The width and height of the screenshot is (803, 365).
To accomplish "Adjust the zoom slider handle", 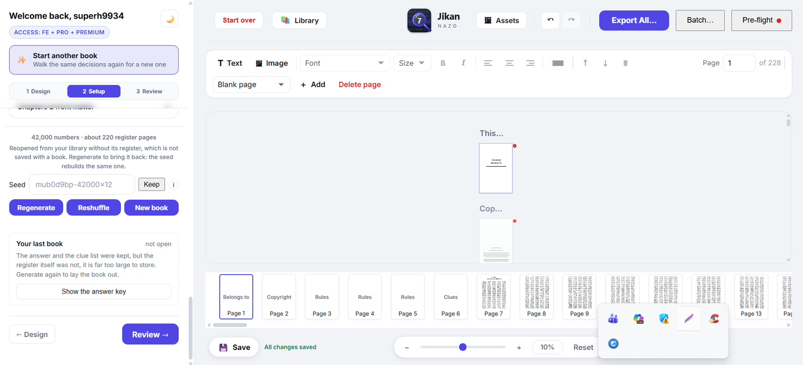I will [x=463, y=347].
